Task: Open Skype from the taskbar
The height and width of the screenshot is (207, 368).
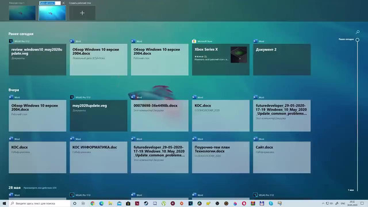Action: (x=271, y=204)
